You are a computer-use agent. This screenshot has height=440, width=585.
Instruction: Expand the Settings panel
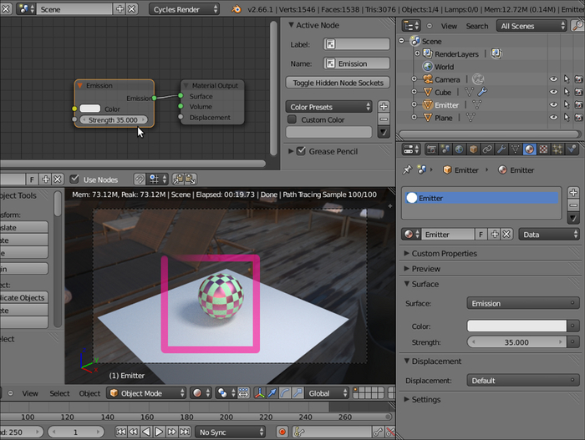[426, 399]
